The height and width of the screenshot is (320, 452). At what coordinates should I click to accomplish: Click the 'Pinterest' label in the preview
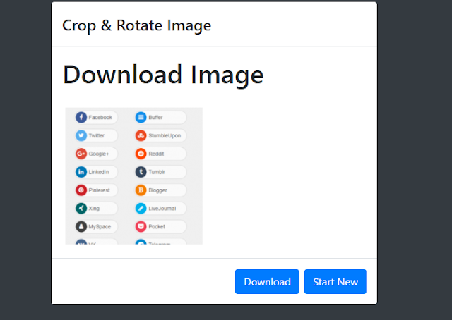click(99, 190)
